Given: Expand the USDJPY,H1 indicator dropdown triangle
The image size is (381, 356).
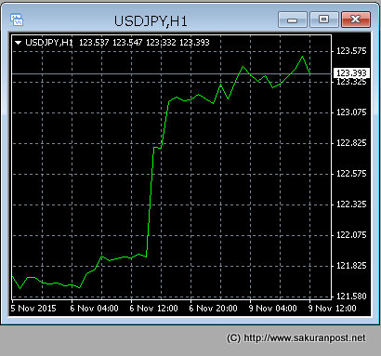Looking at the screenshot, I should tap(19, 43).
